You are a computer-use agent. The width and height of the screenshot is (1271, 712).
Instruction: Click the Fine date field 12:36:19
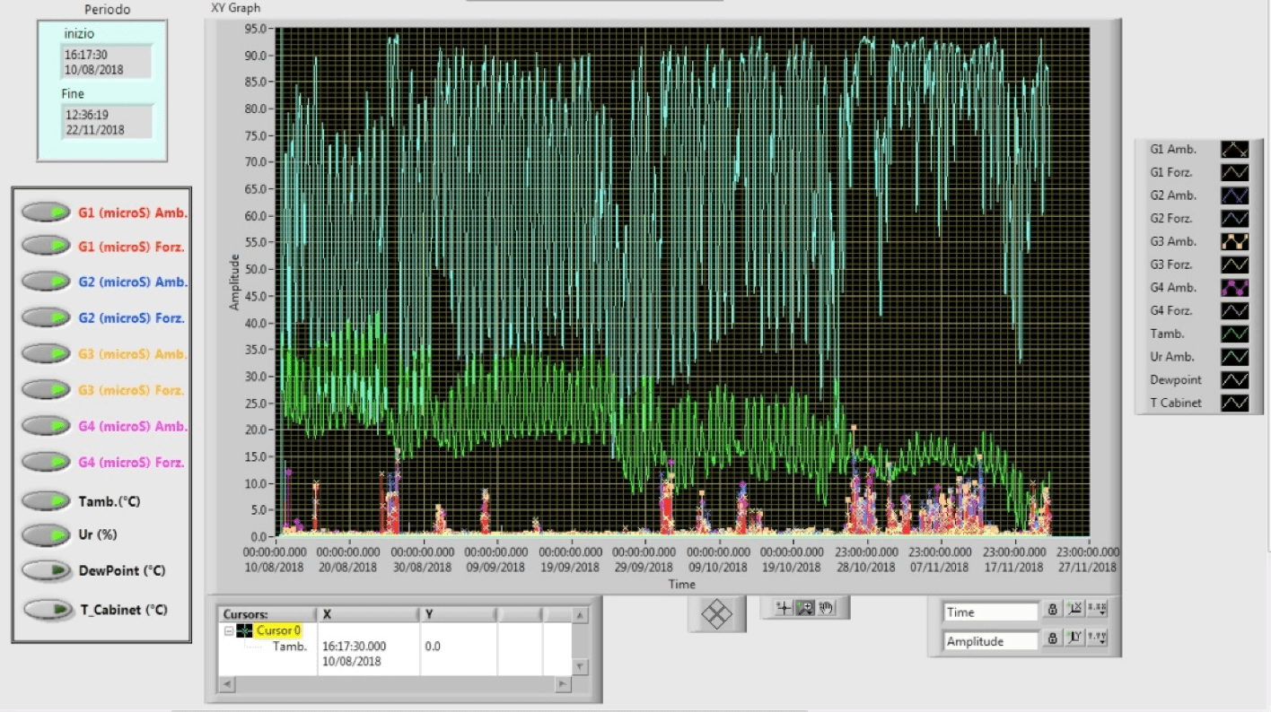click(x=107, y=122)
